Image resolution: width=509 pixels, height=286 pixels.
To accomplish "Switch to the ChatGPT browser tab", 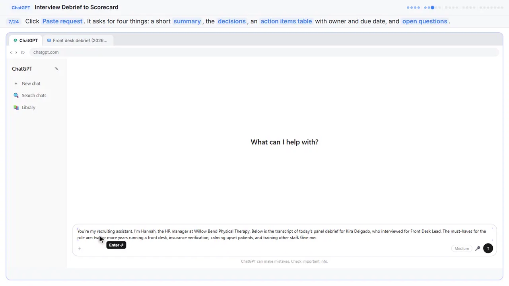I will 26,40.
